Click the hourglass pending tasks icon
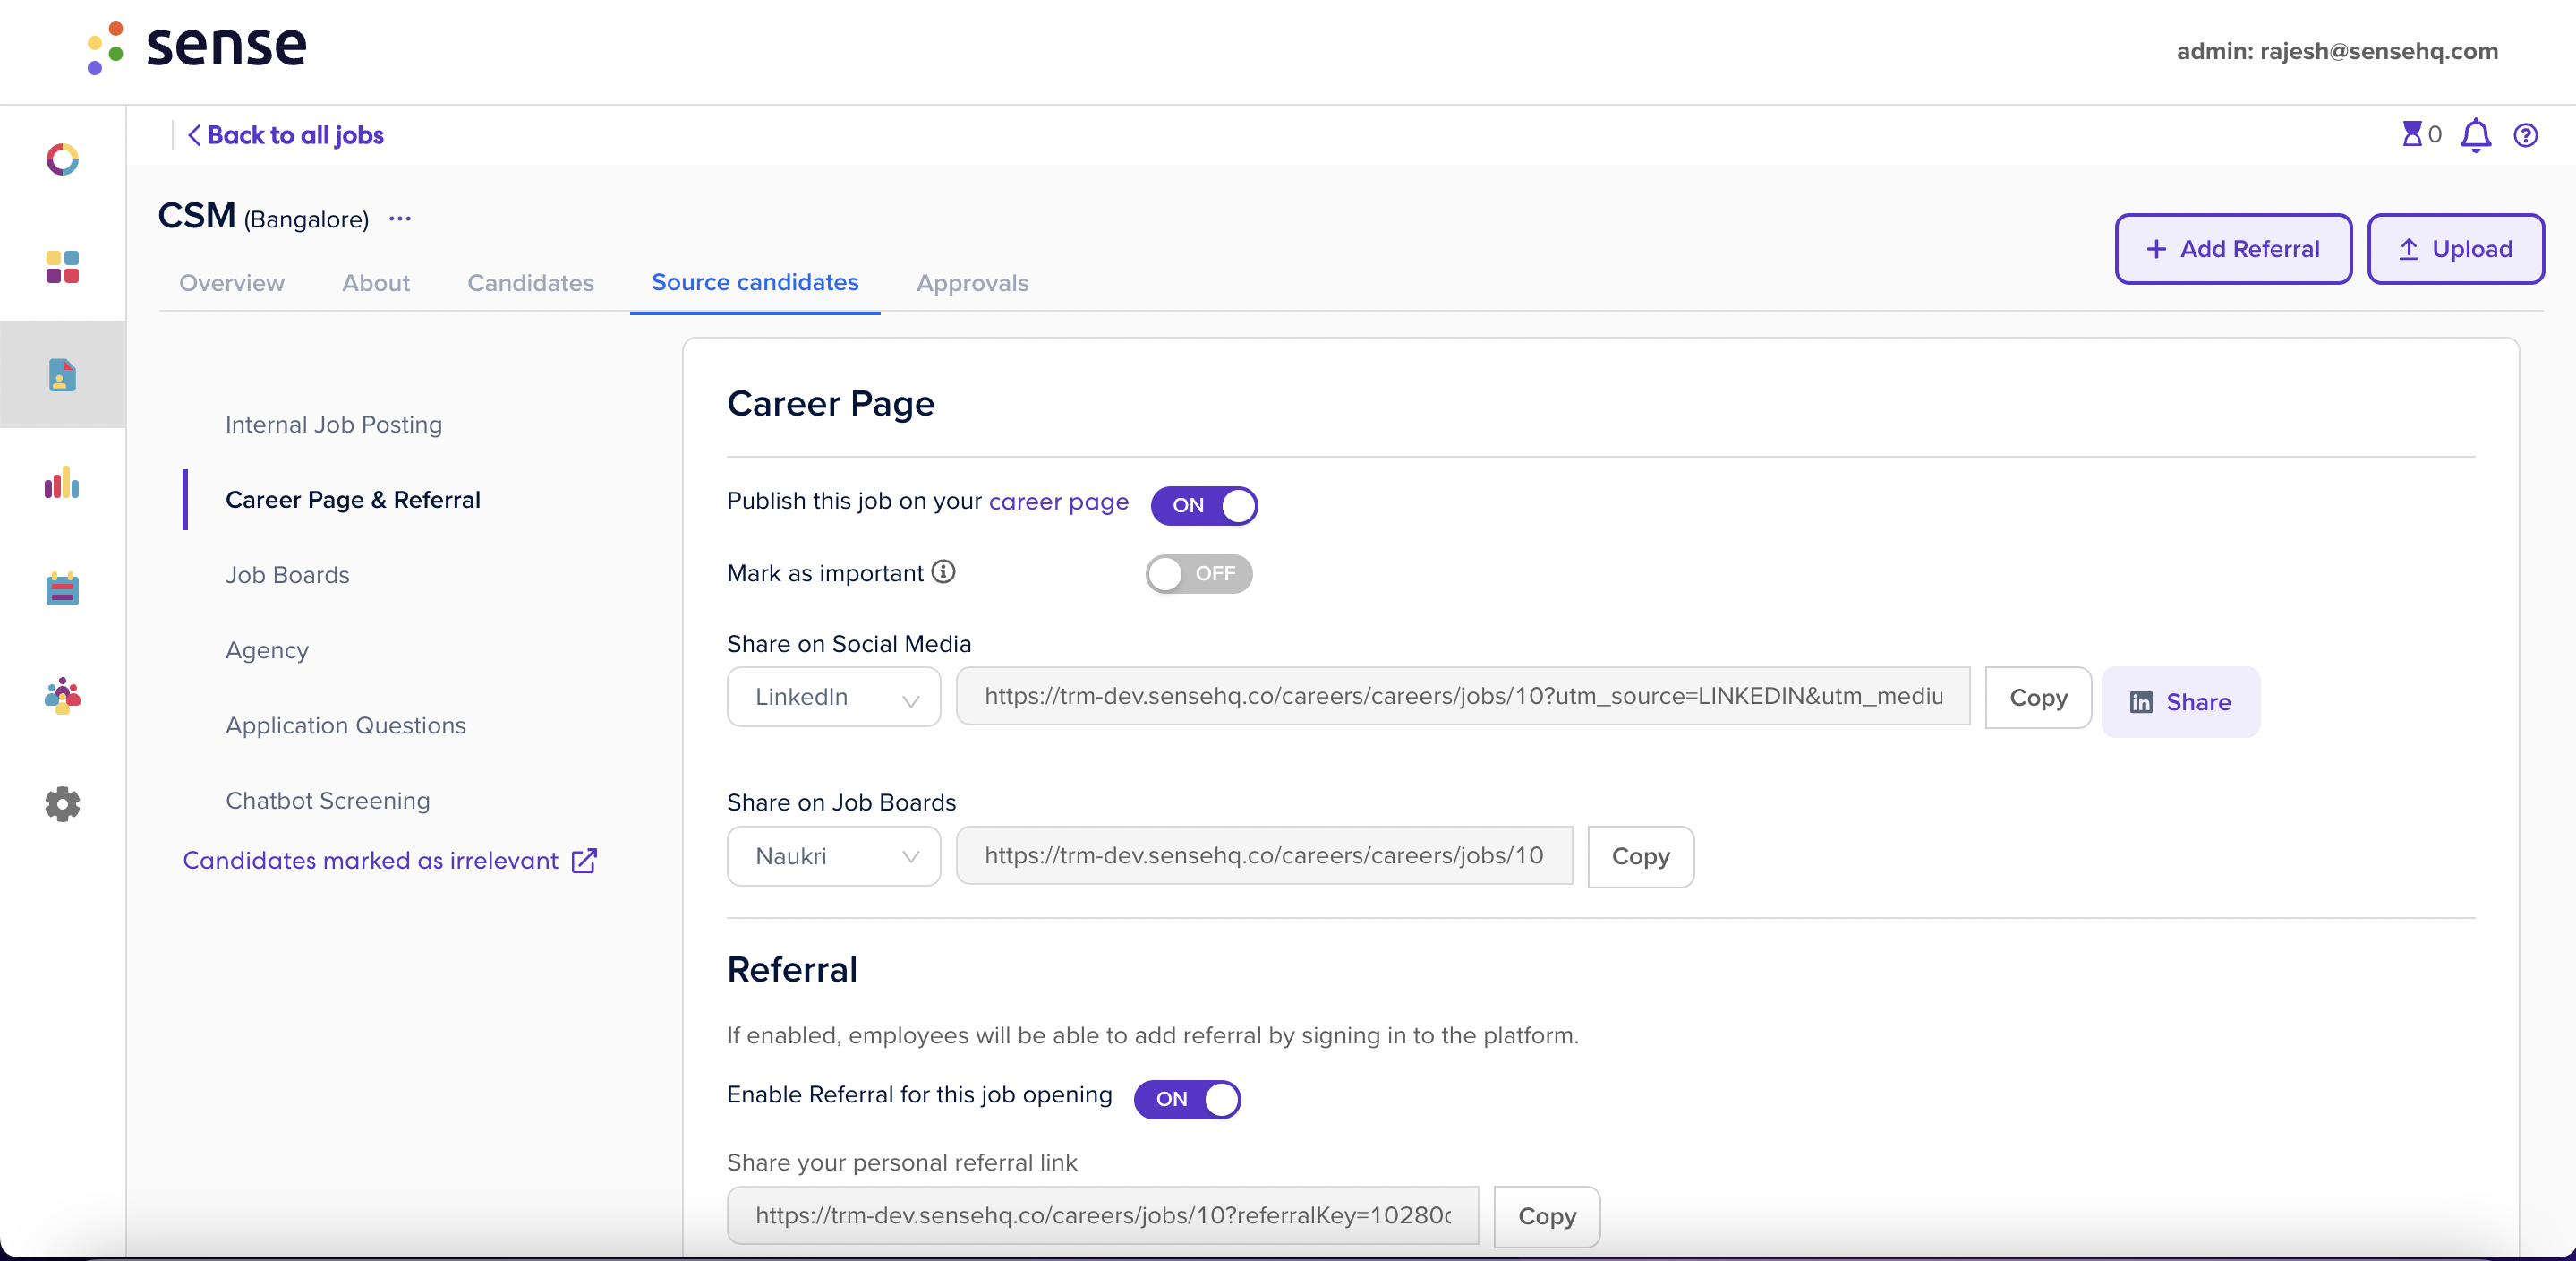The width and height of the screenshot is (2576, 1261). coord(2412,134)
